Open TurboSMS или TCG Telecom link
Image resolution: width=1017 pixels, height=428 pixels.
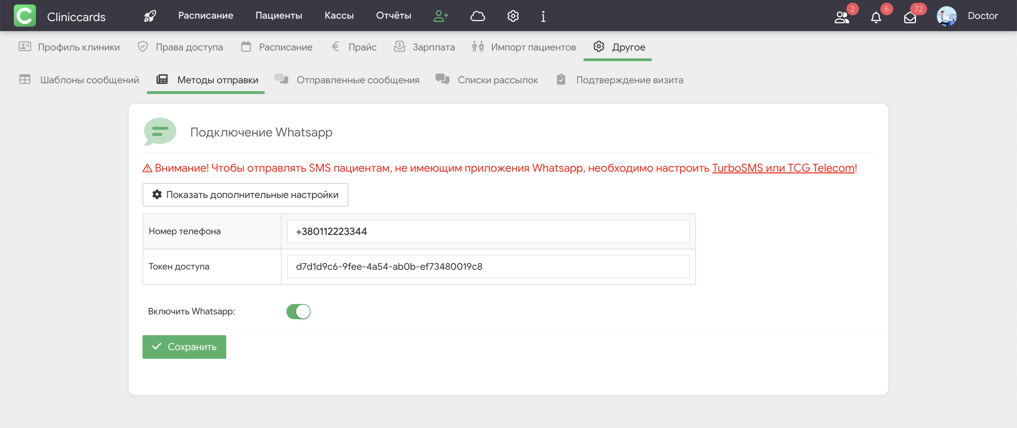coord(783,168)
